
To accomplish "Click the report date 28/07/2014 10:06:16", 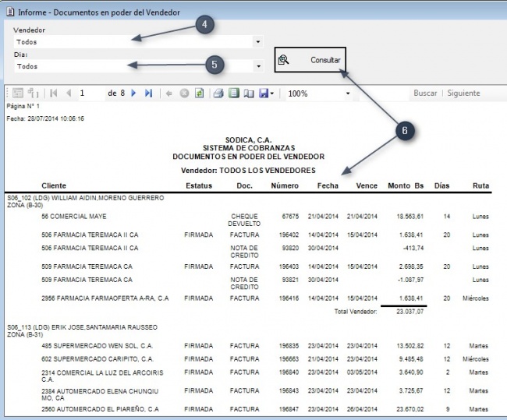I will pyautogui.click(x=55, y=118).
